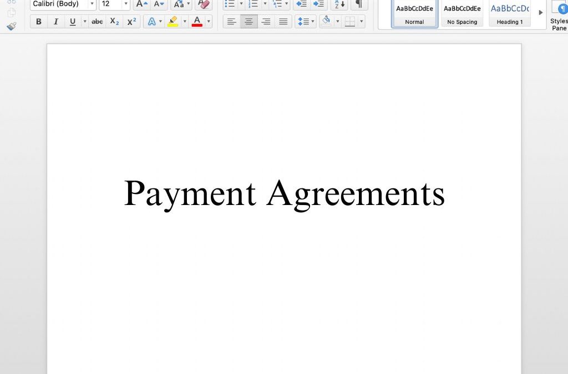This screenshot has width=568, height=374.
Task: Click the shading paint bucket icon
Action: coord(326,21)
